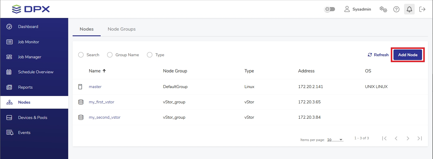Open the my_second_vstor node link

pyautogui.click(x=104, y=117)
